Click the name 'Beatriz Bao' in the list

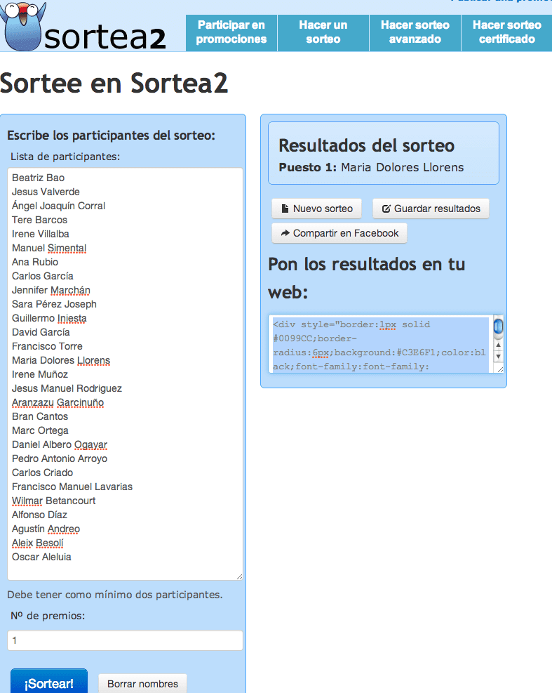[x=38, y=178]
